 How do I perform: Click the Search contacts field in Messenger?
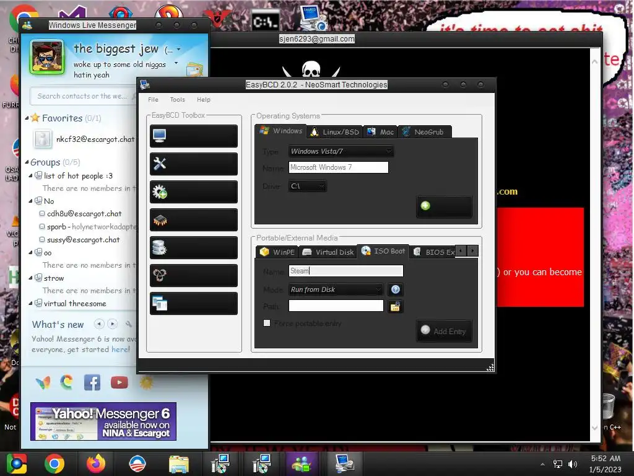tap(83, 96)
